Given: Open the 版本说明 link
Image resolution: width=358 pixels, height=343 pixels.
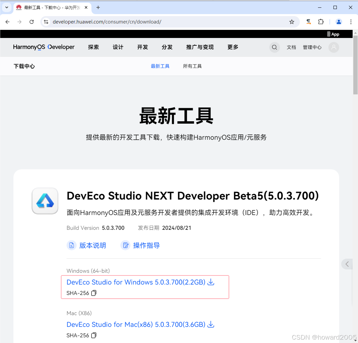Looking at the screenshot, I should 93,245.
